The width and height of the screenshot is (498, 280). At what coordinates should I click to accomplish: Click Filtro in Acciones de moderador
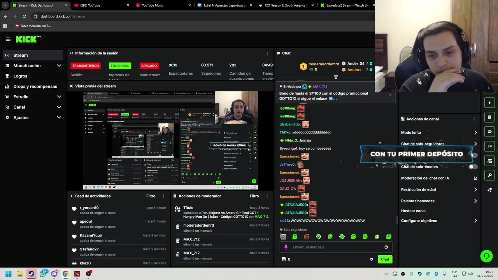click(254, 196)
